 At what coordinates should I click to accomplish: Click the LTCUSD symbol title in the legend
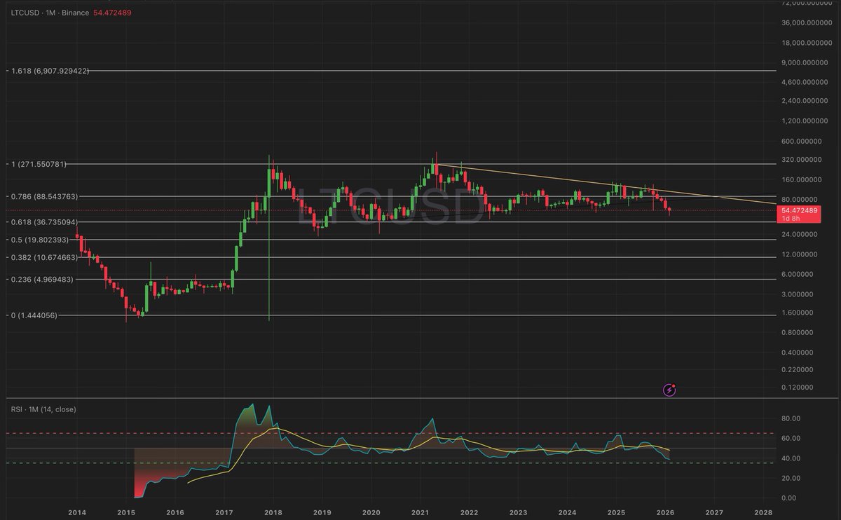26,13
